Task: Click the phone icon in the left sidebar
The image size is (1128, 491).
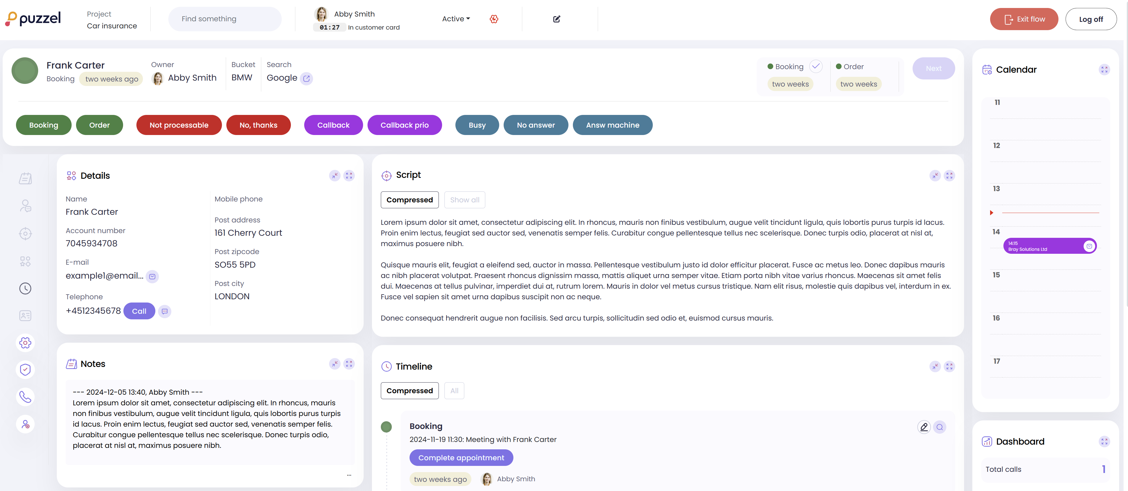Action: [25, 396]
